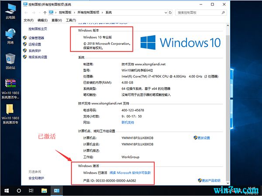Open 工具(T) menu
The width and height of the screenshot is (262, 196).
(71, 20)
